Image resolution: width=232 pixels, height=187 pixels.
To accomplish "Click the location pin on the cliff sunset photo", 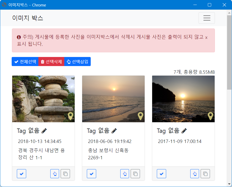I will coord(210,116).
